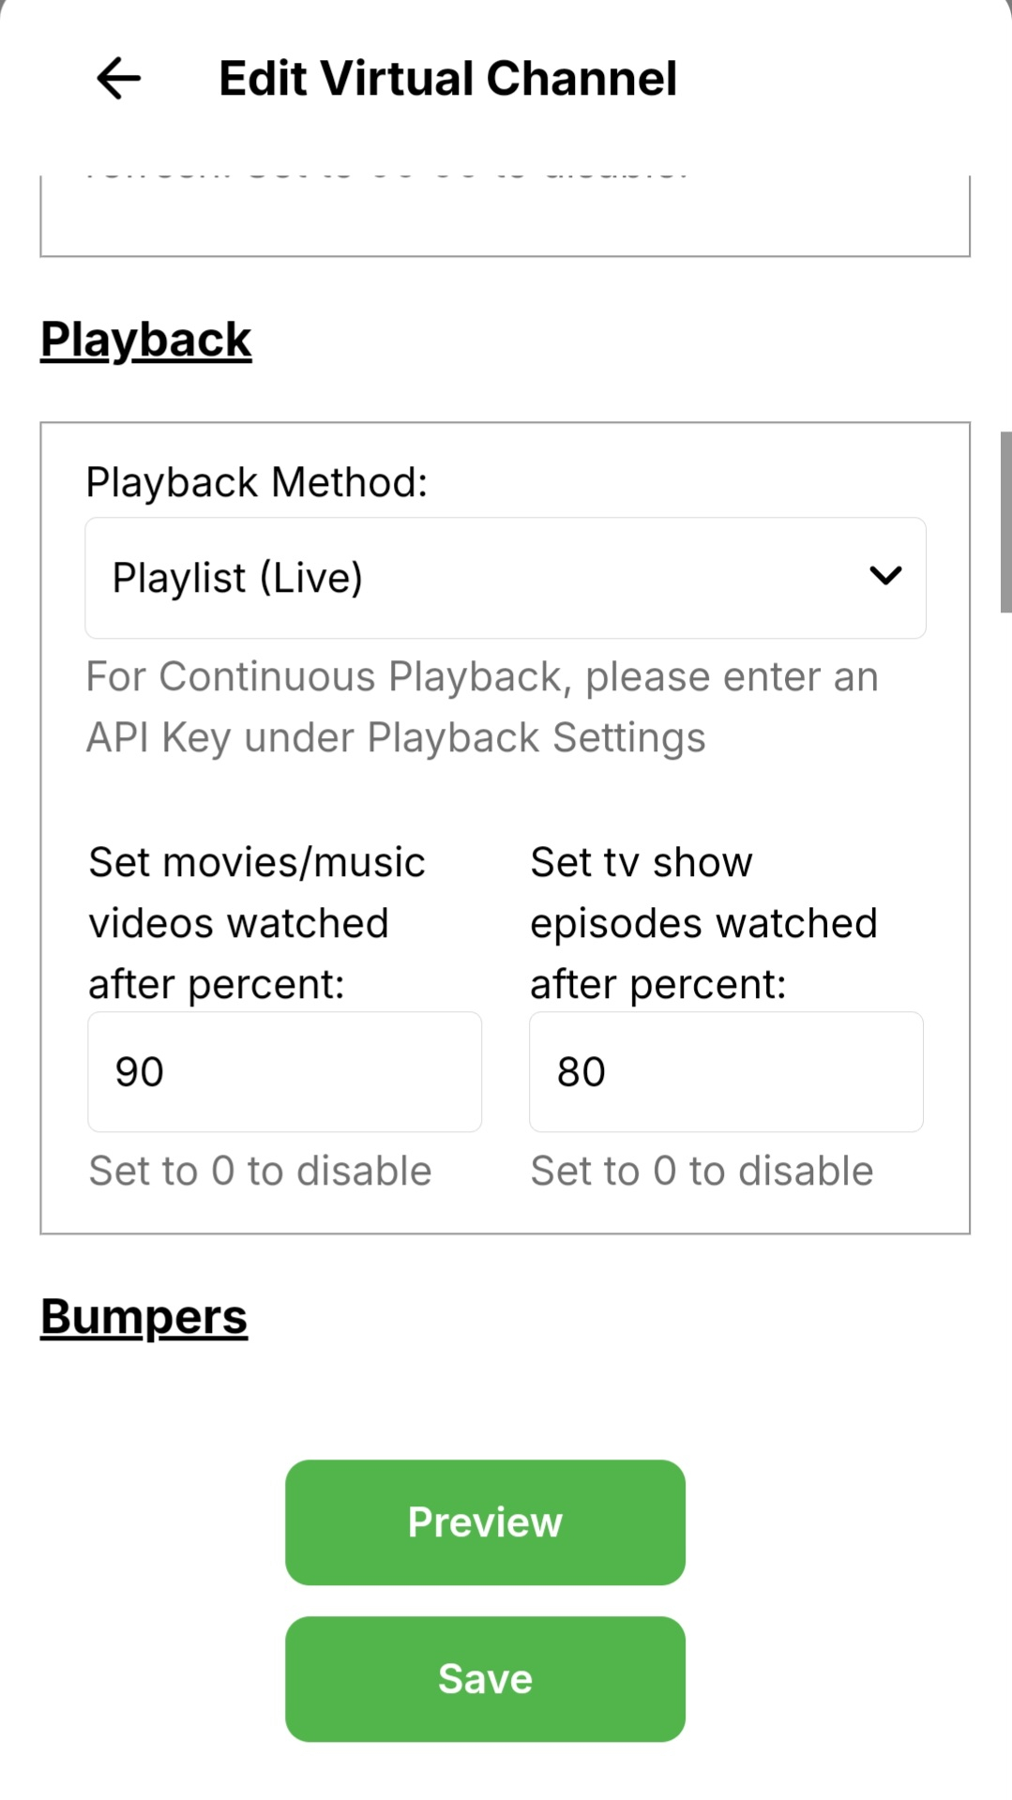Click the Playback section heading

click(146, 340)
